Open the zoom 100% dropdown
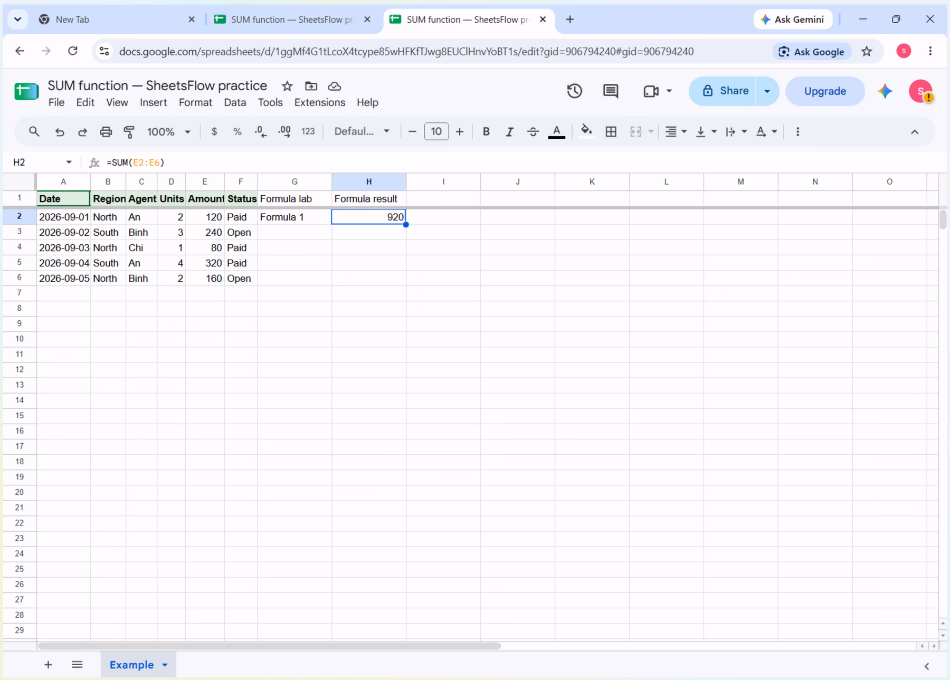 click(168, 132)
